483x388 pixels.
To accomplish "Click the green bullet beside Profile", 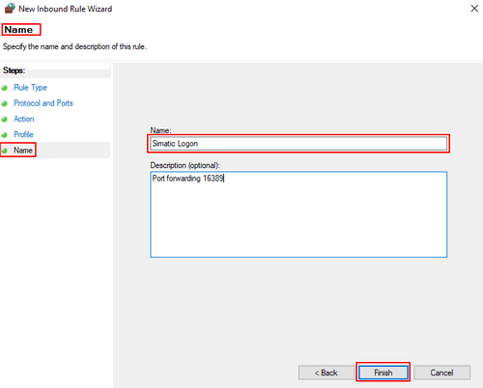I will 5,135.
